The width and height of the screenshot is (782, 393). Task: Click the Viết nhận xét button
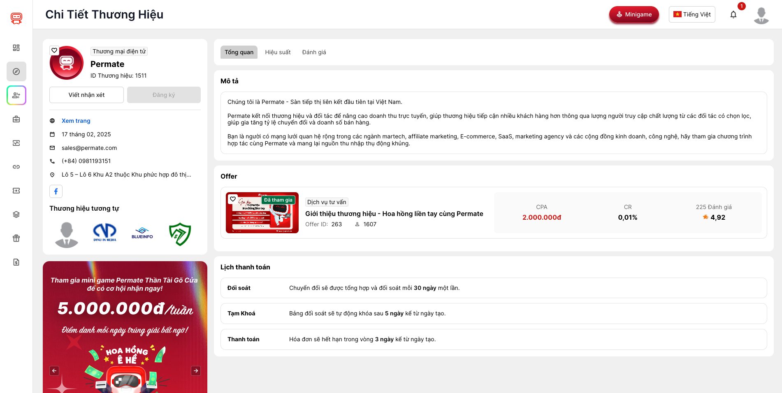[x=86, y=95]
